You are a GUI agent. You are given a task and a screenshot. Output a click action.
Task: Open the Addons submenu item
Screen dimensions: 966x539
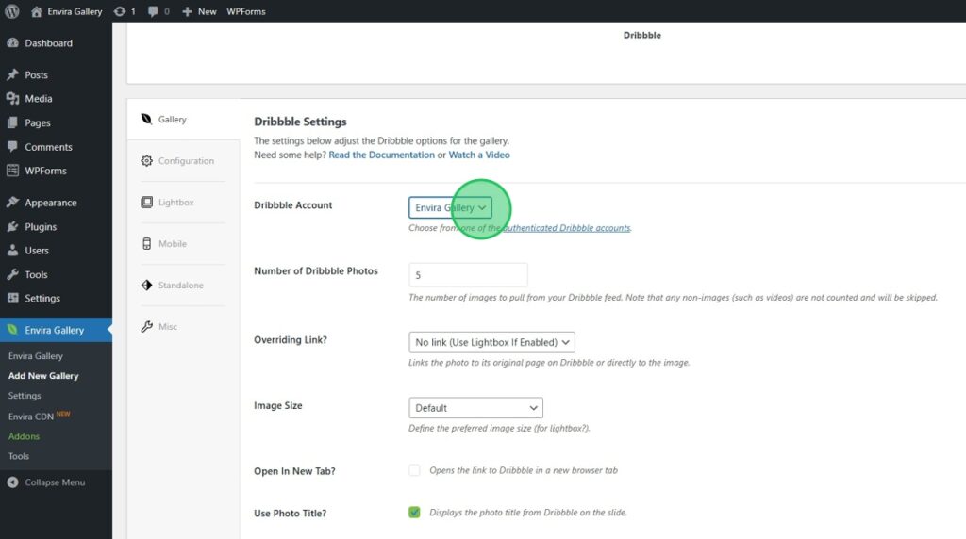coord(24,436)
